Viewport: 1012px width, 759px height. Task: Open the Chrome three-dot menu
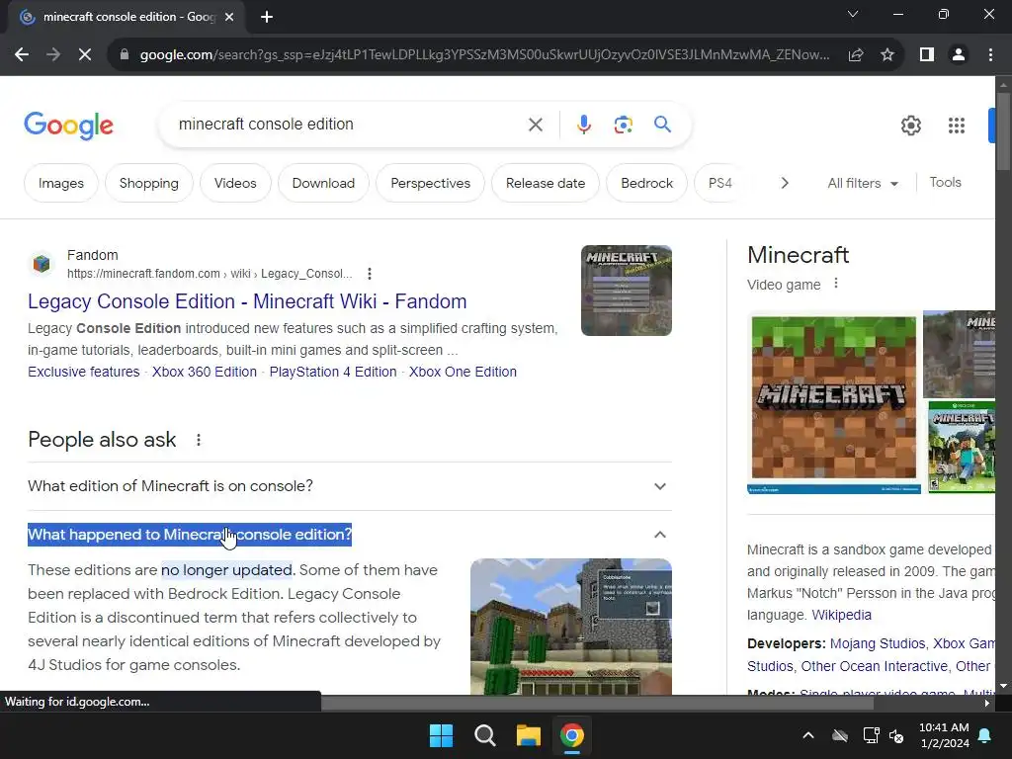[x=990, y=55]
